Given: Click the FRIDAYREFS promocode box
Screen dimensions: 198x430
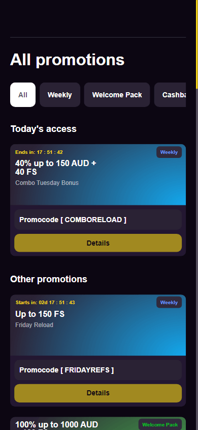Looking at the screenshot, I should tap(98, 370).
